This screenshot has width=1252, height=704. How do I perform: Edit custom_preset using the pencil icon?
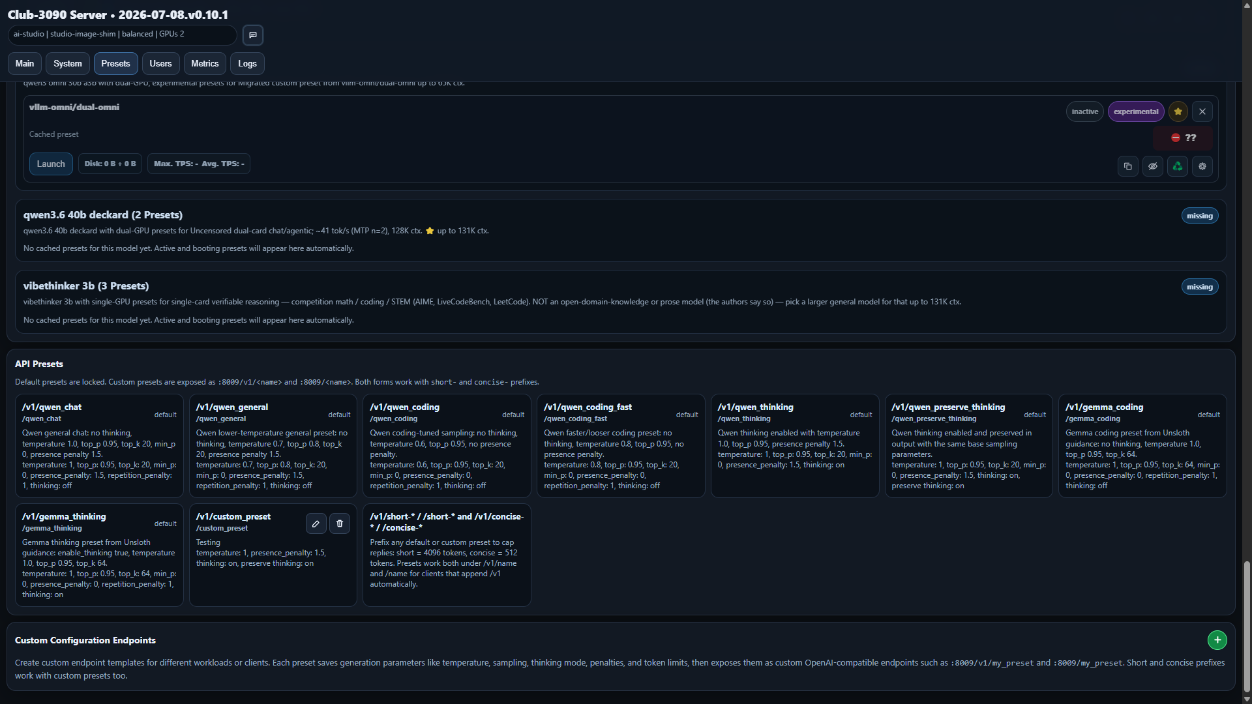coord(316,523)
